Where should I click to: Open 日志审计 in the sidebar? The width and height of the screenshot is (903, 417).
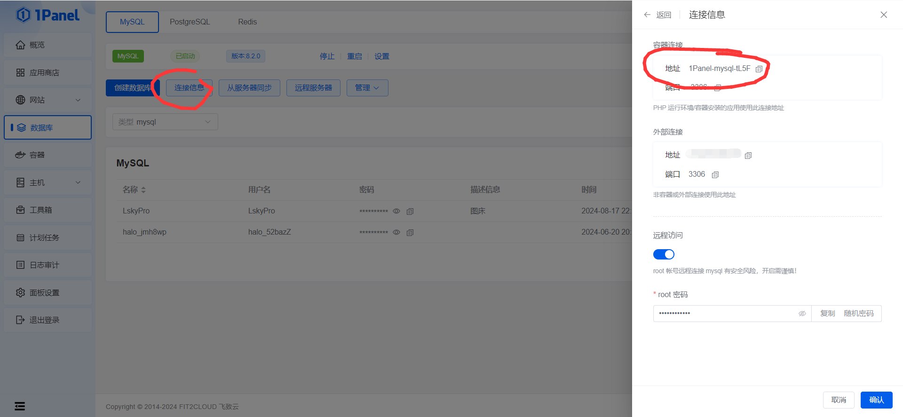coord(48,265)
